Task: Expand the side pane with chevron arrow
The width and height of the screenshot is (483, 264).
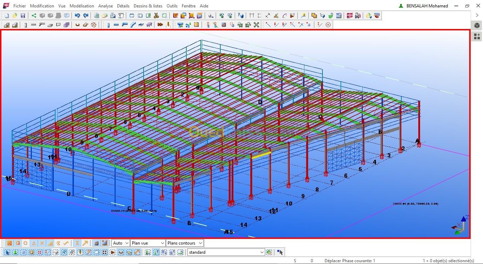Action: click(x=477, y=16)
